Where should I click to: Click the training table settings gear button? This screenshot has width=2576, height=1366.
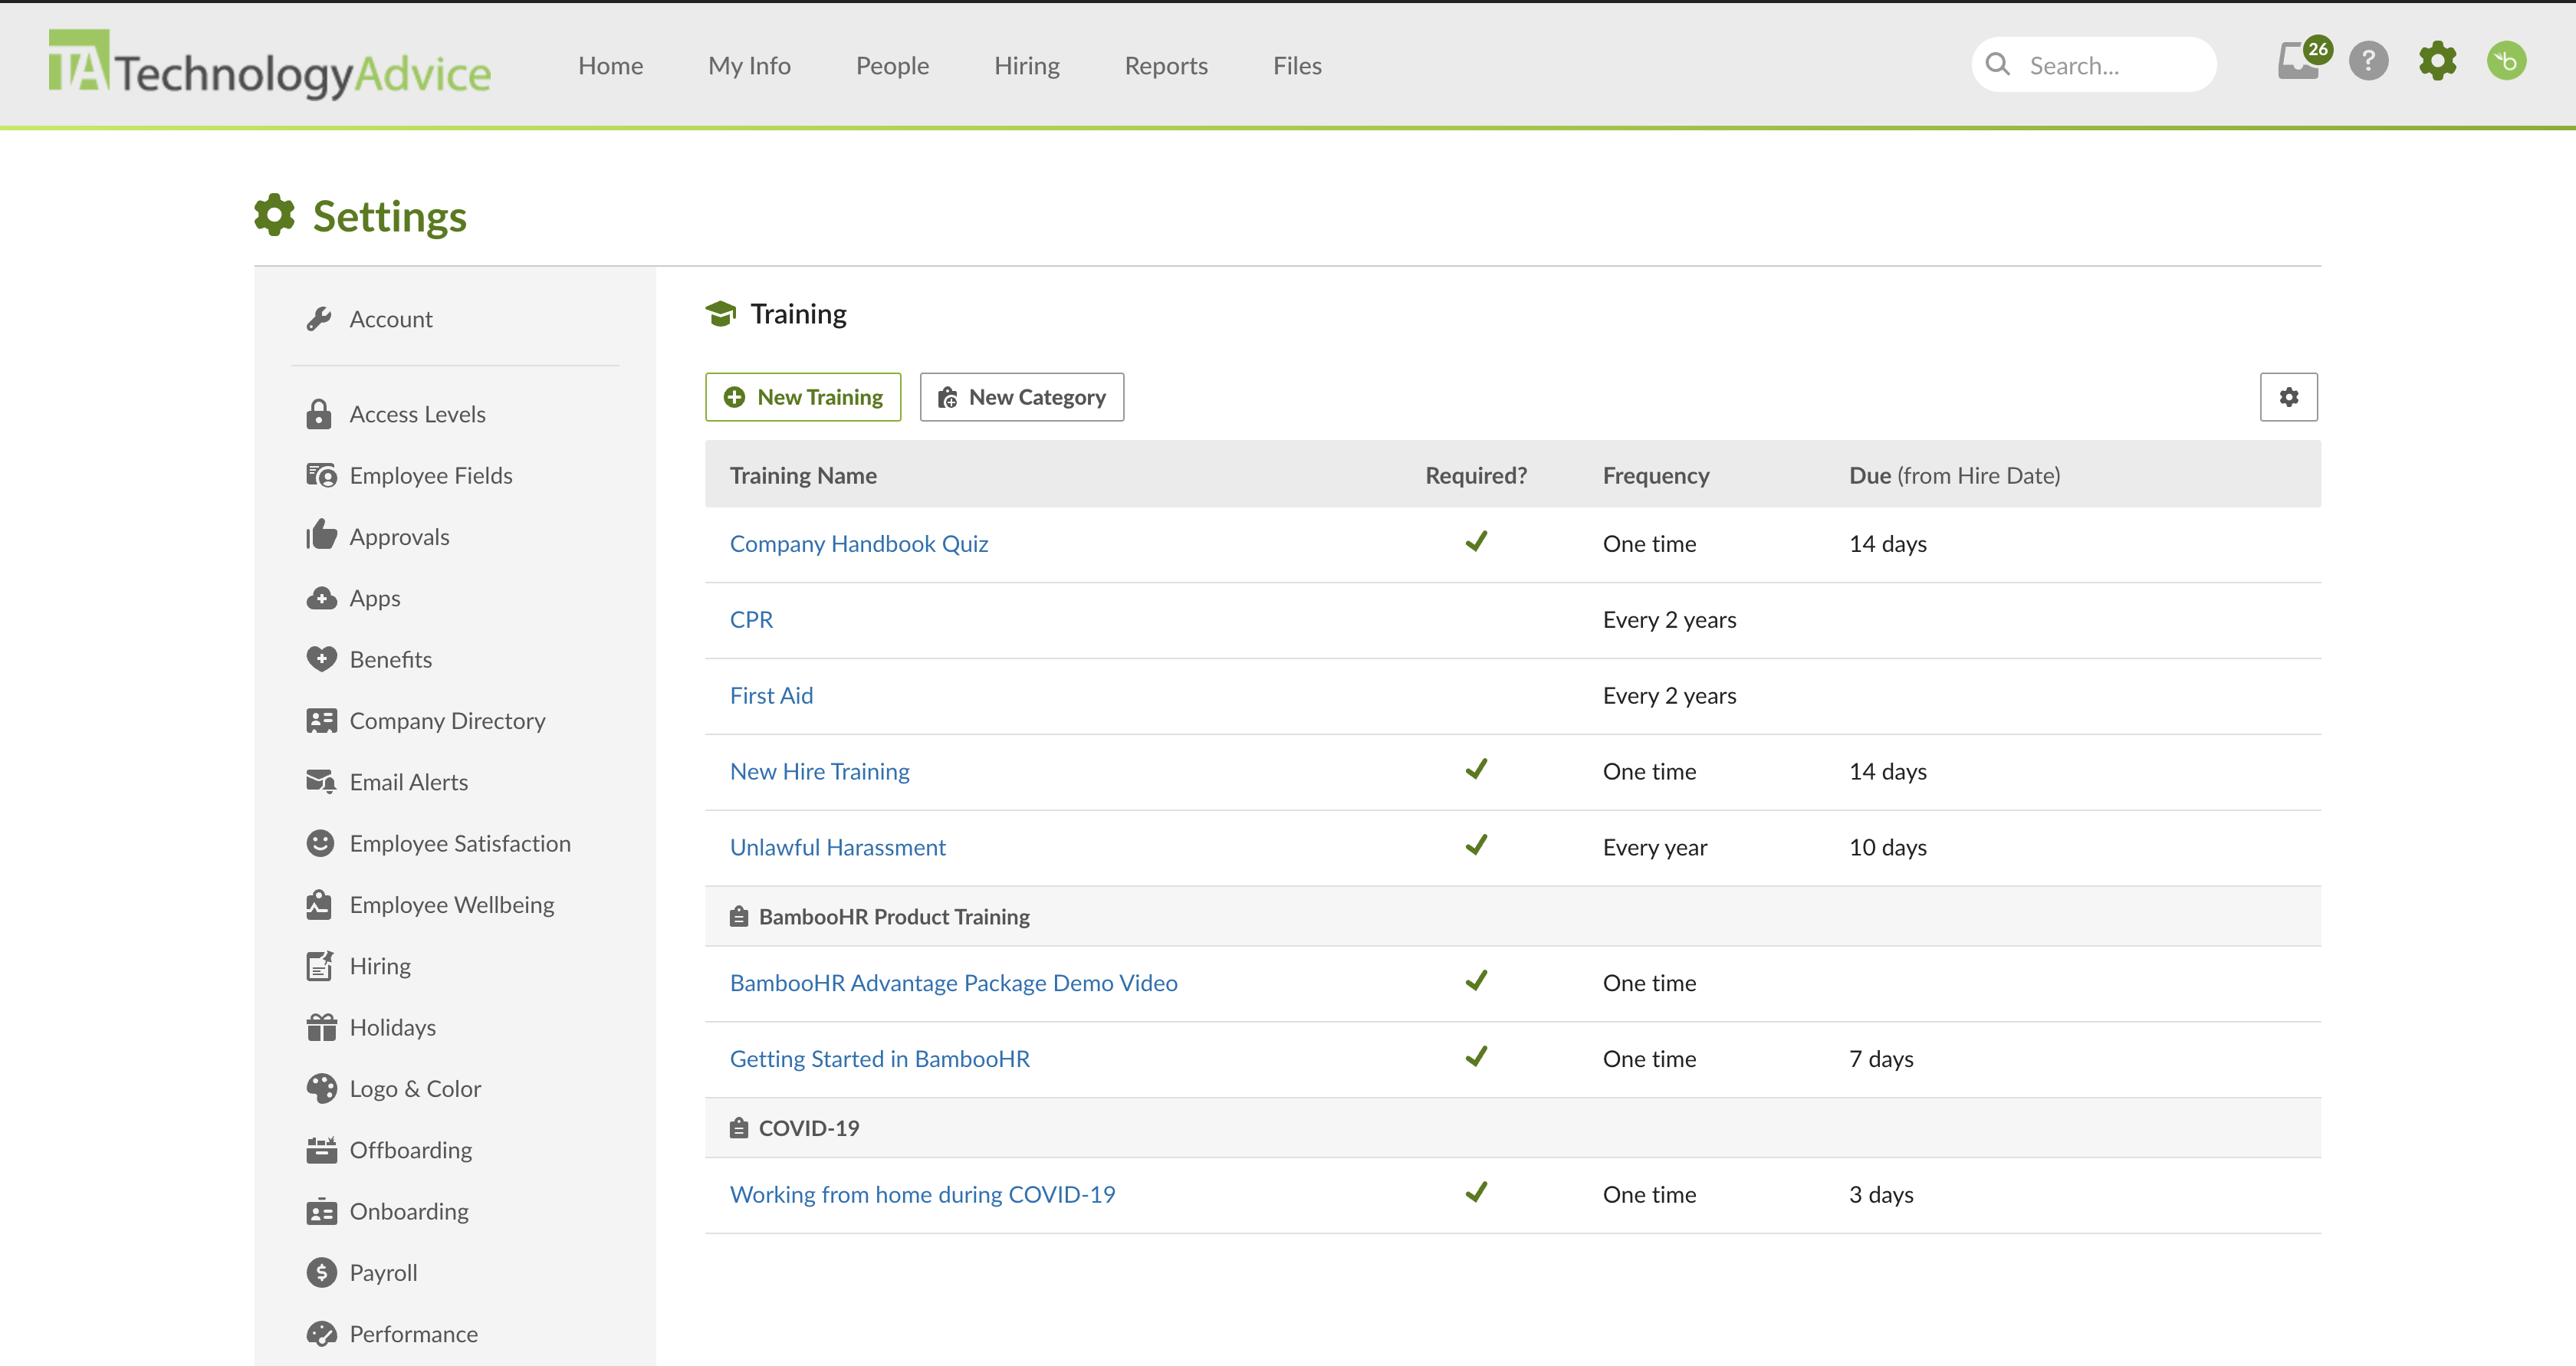[2288, 397]
